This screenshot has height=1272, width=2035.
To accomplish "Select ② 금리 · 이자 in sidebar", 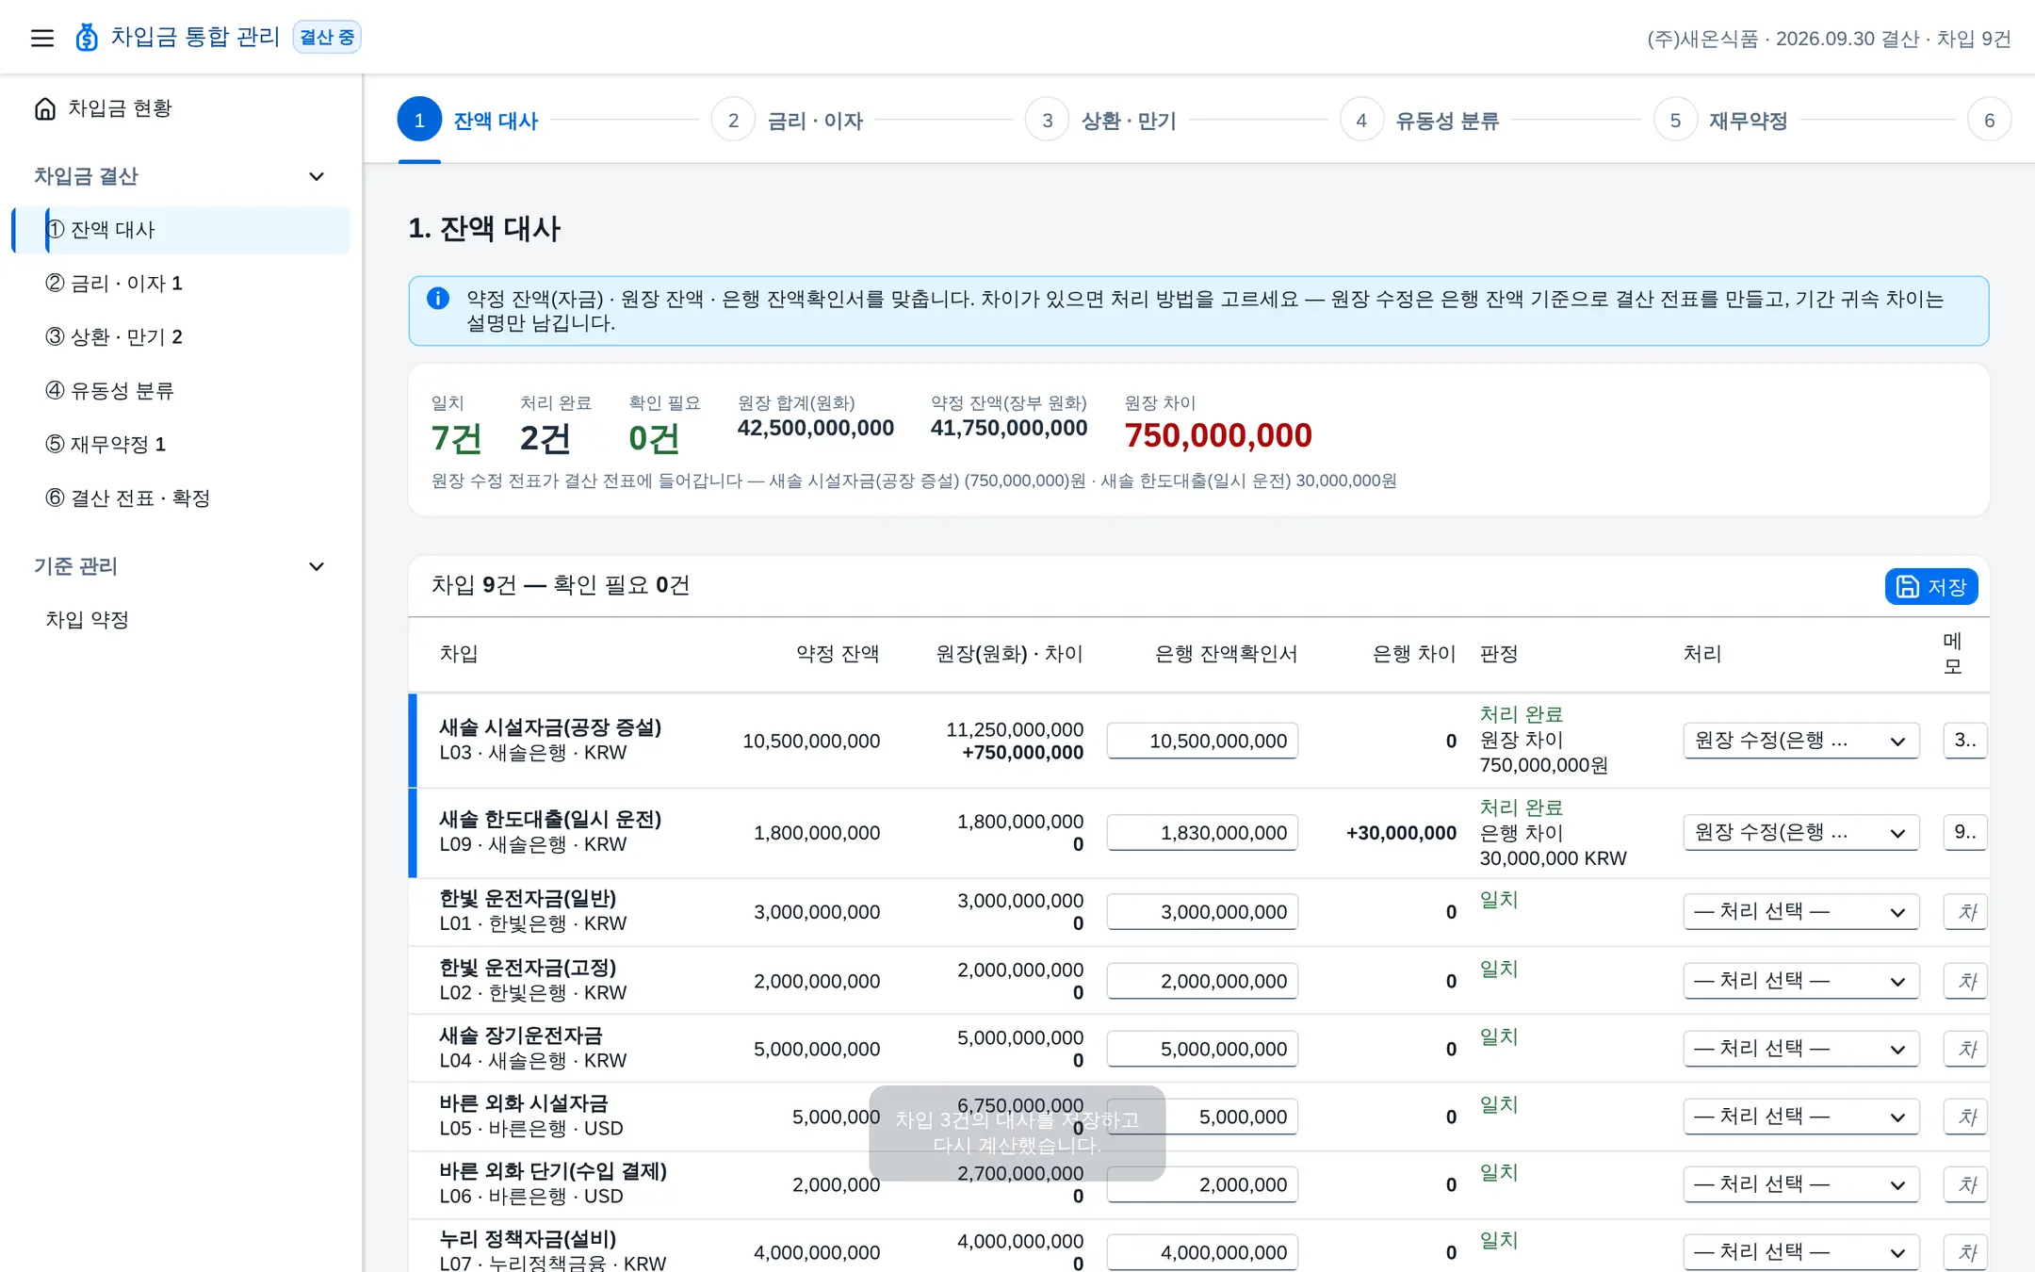I will coord(181,284).
